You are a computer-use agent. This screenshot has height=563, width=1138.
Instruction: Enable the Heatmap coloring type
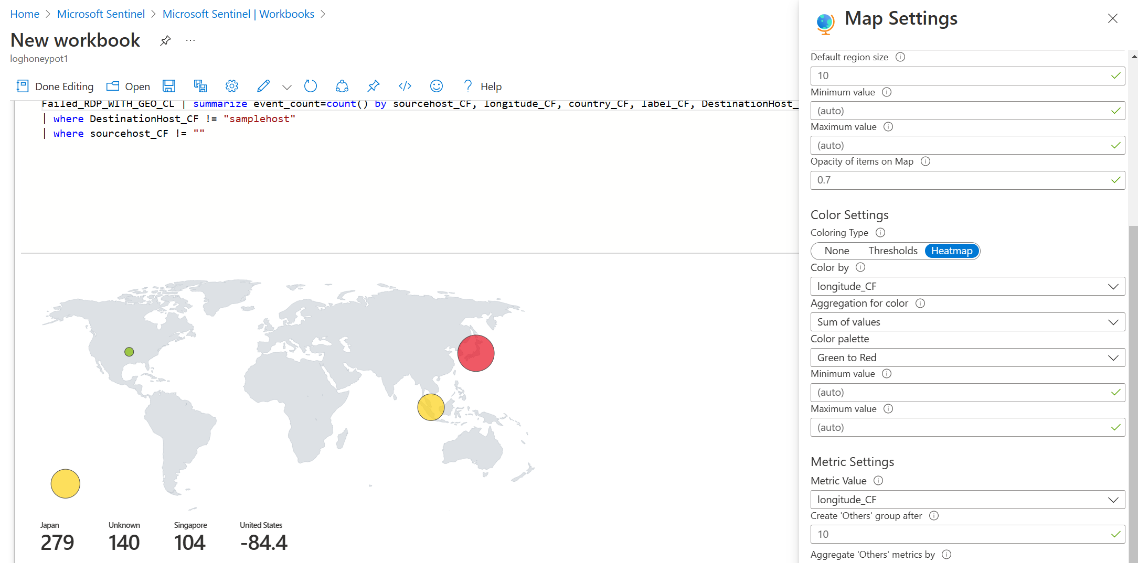[952, 251]
